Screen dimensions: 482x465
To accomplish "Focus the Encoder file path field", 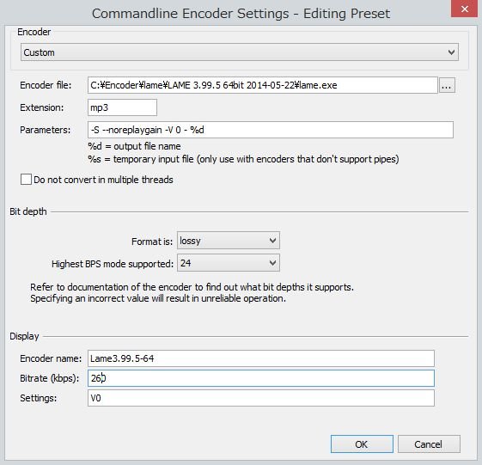I will click(x=263, y=85).
